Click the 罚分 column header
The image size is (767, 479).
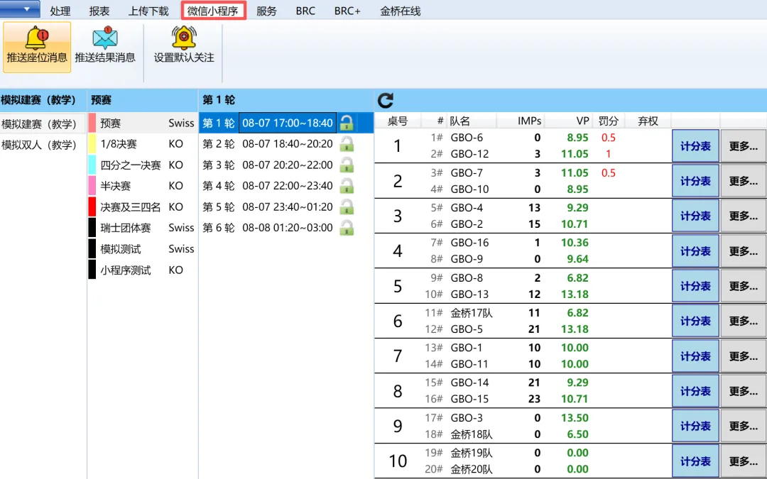tap(609, 121)
